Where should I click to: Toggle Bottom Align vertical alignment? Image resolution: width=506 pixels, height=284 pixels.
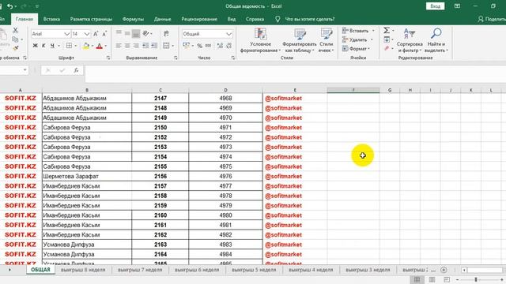136,33
